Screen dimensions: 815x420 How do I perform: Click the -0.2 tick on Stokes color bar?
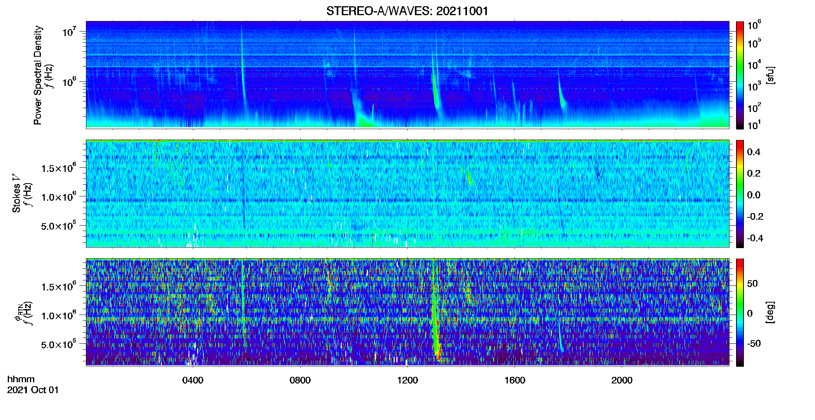[755, 217]
